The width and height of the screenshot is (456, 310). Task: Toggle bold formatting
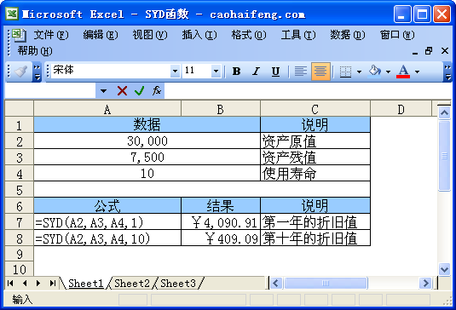point(237,72)
